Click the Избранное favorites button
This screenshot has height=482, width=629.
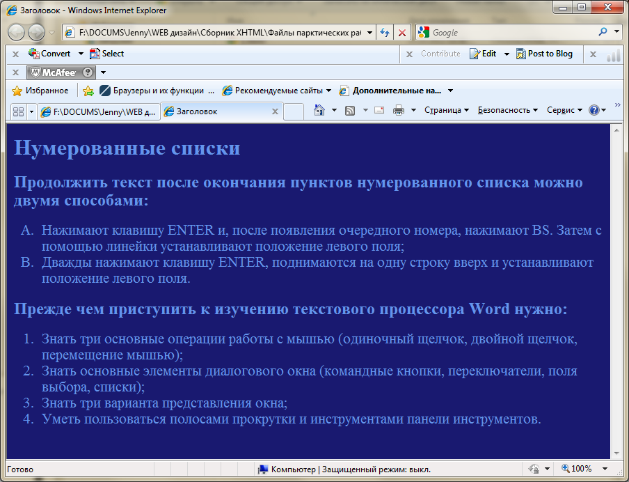coord(40,91)
